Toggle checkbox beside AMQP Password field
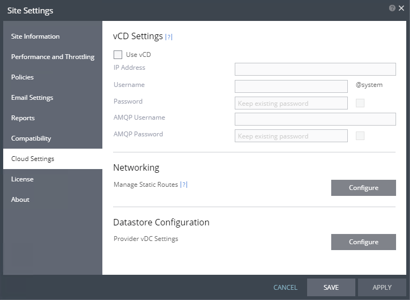Image resolution: width=410 pixels, height=300 pixels. (360, 136)
